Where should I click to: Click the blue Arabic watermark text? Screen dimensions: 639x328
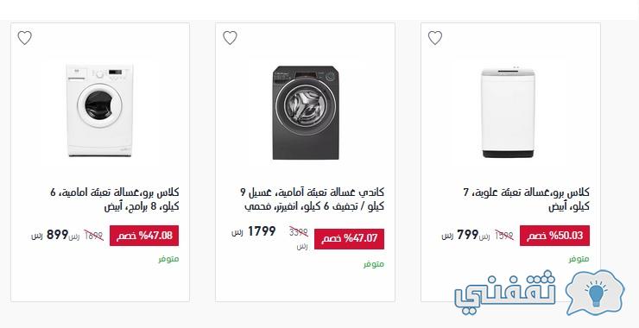pyautogui.click(x=505, y=292)
